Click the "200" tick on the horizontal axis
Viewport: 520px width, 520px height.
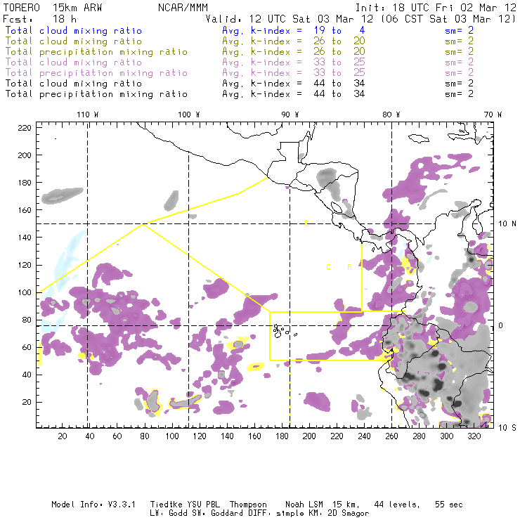click(x=309, y=436)
